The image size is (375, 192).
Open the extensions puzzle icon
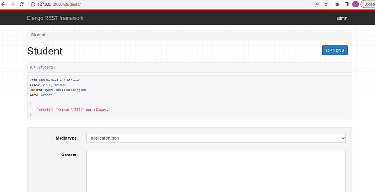tap(337, 4)
